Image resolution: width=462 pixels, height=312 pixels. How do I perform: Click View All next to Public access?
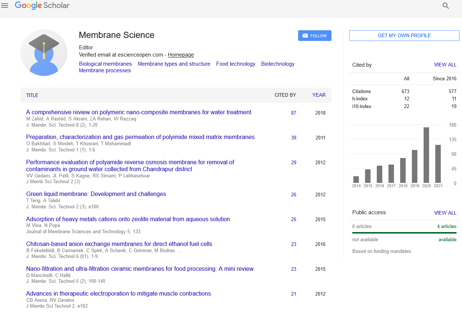click(445, 213)
